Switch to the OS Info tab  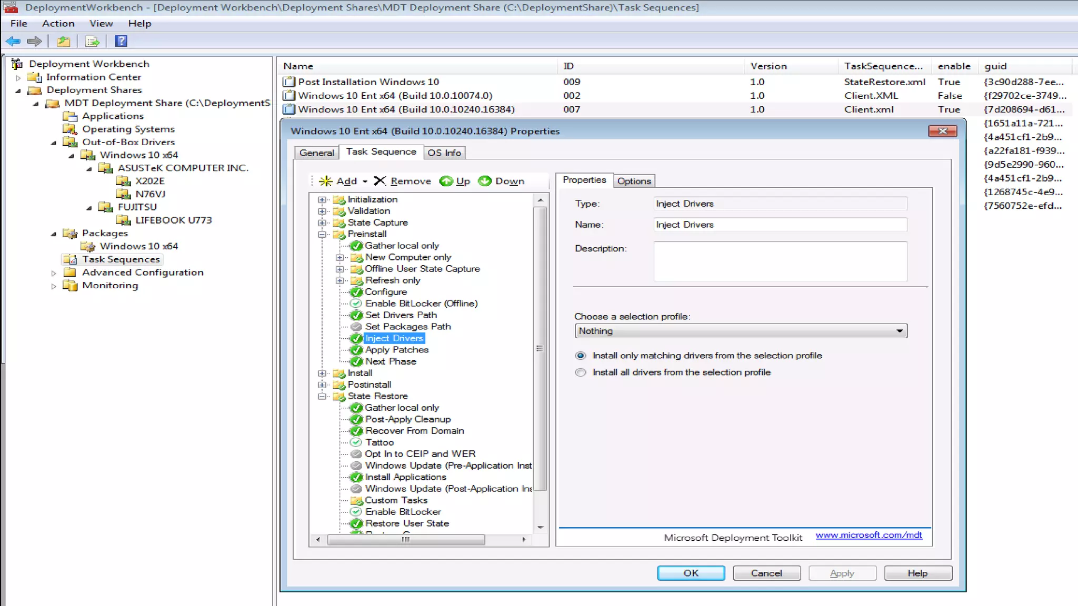(444, 153)
